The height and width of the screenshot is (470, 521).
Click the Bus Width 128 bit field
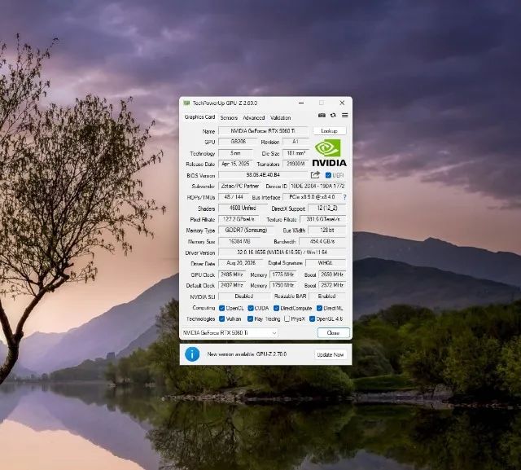[x=327, y=230]
